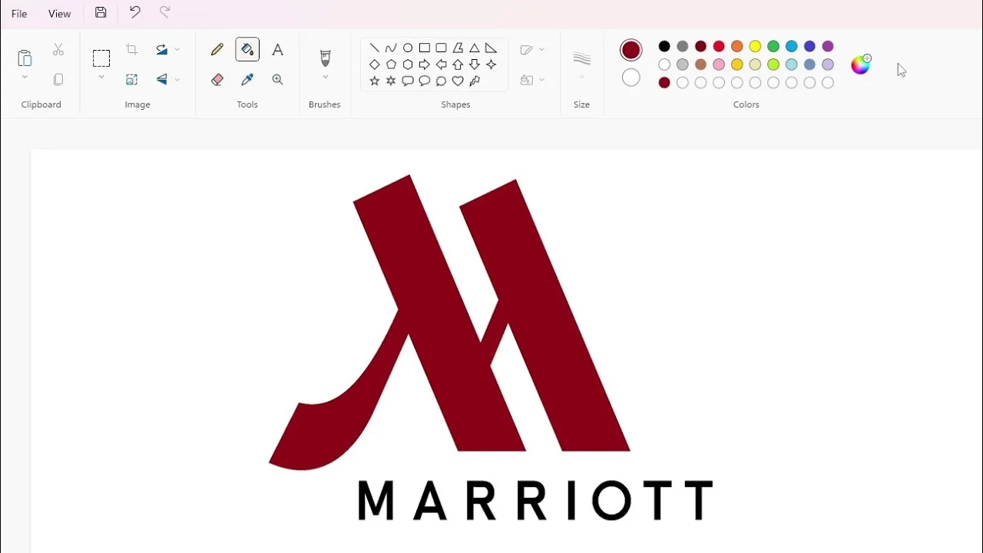The width and height of the screenshot is (983, 553).
Task: Pick the Oval callout shape
Action: click(425, 81)
